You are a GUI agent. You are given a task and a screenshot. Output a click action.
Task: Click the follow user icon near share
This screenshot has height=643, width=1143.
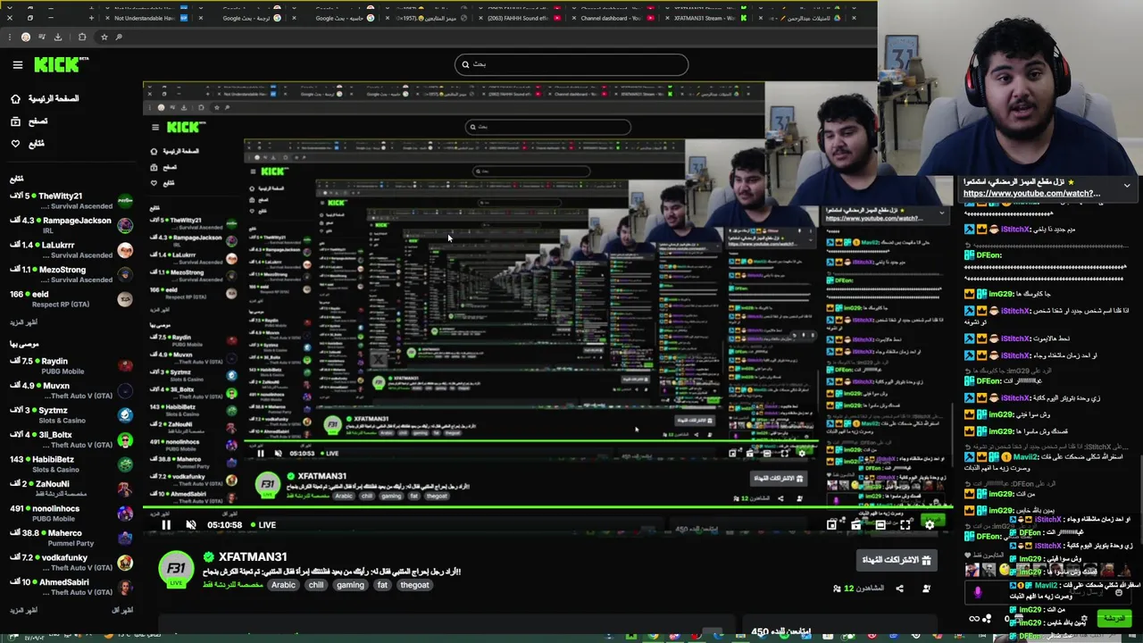(926, 589)
